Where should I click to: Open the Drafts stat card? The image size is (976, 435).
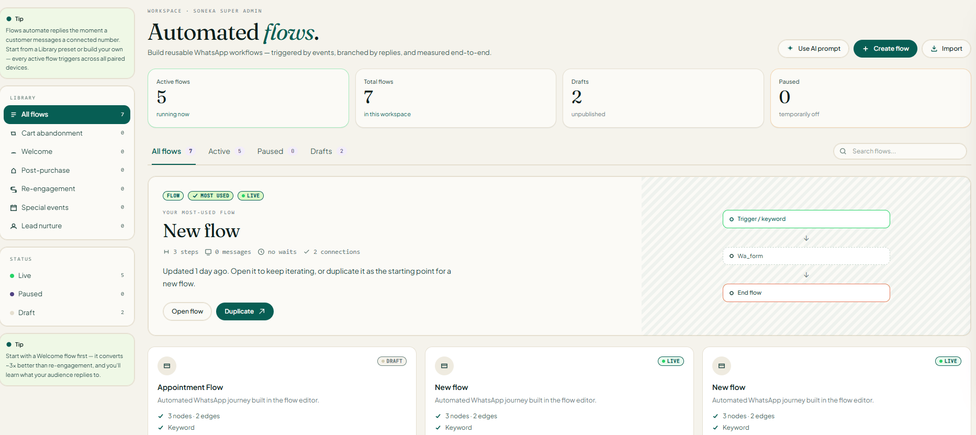pos(663,98)
